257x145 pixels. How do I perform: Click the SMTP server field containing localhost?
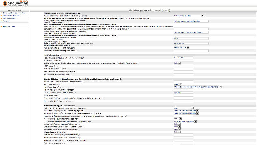(x=183, y=92)
